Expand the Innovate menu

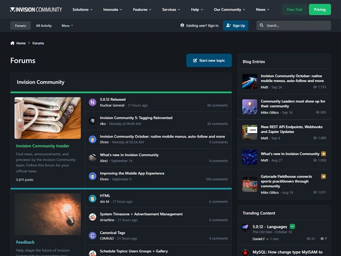[x=112, y=10]
